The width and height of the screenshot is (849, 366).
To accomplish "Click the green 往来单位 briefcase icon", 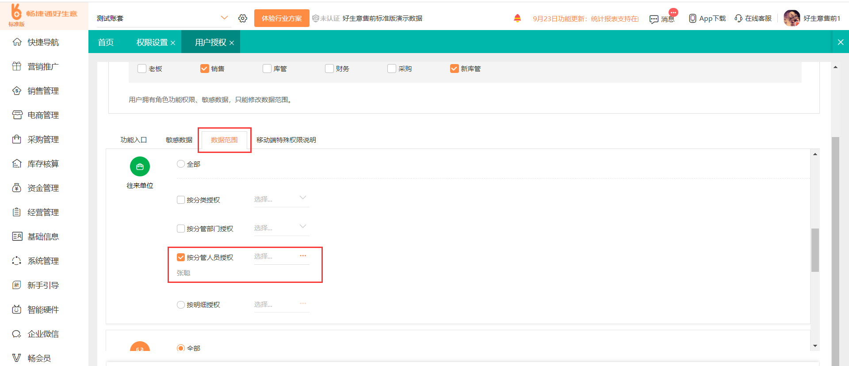I will pos(140,167).
